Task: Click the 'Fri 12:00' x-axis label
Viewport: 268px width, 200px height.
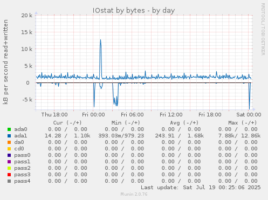Action: pos(171,115)
